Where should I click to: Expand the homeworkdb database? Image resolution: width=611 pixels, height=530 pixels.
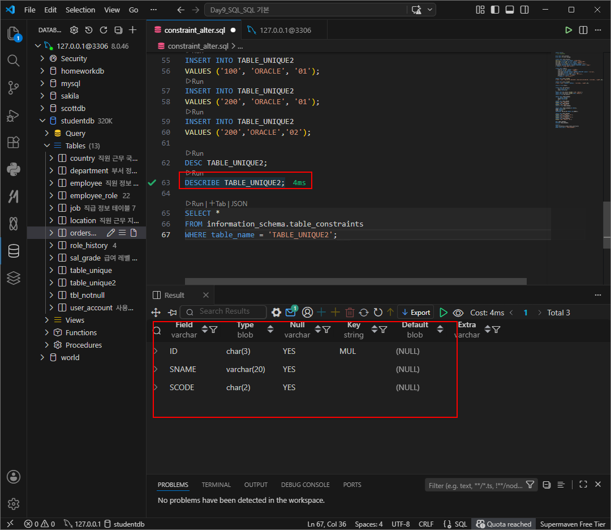42,71
